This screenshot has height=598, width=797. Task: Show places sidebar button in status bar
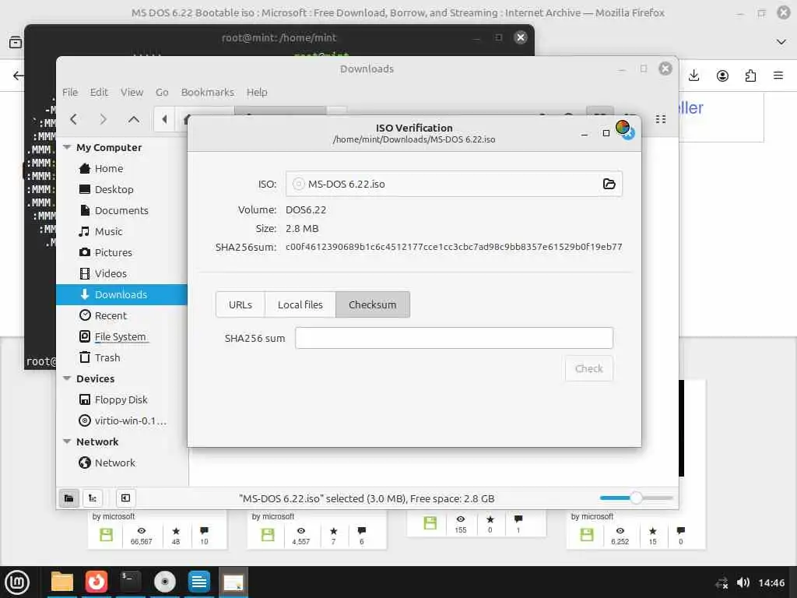69,498
